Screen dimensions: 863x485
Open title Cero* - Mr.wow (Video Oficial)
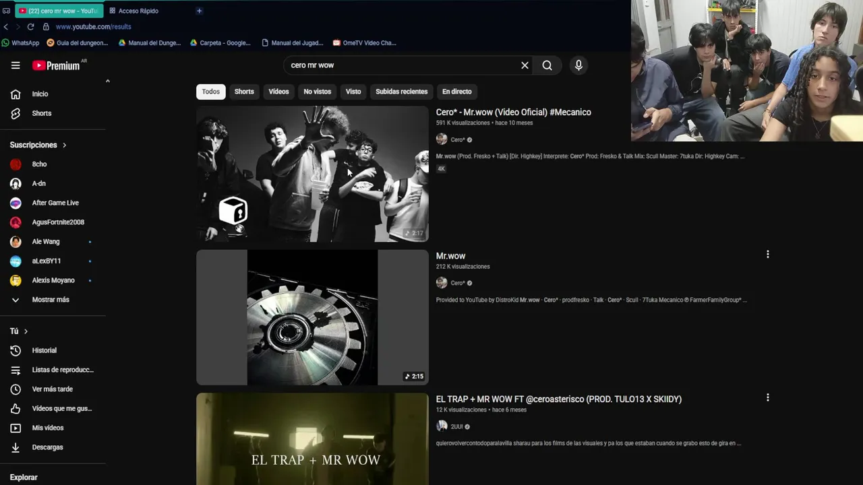point(513,112)
